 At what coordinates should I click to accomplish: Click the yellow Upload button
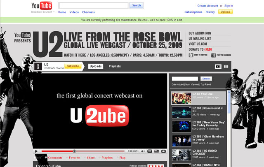pos(226,12)
